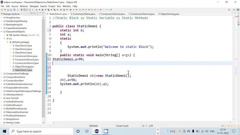The height and width of the screenshot is (135, 240).
Task: Open the External Tools dropdown arrow
Action: (x=57, y=10)
